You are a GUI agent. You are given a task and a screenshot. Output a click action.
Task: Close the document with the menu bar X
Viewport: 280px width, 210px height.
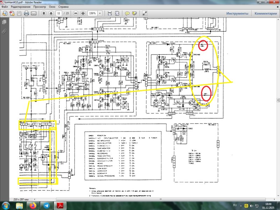coord(278,7)
